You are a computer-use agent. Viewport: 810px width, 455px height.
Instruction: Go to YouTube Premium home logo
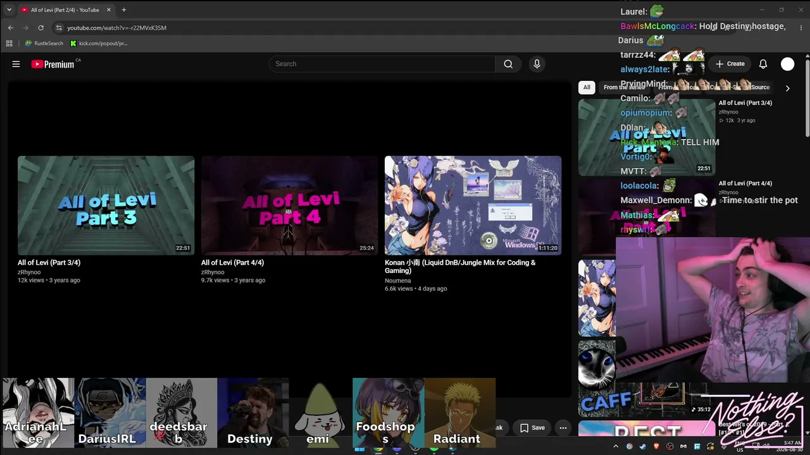coord(53,64)
